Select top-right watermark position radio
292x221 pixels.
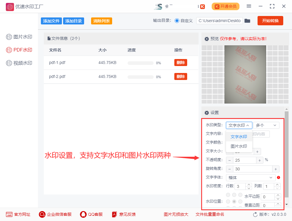[x=240, y=195]
